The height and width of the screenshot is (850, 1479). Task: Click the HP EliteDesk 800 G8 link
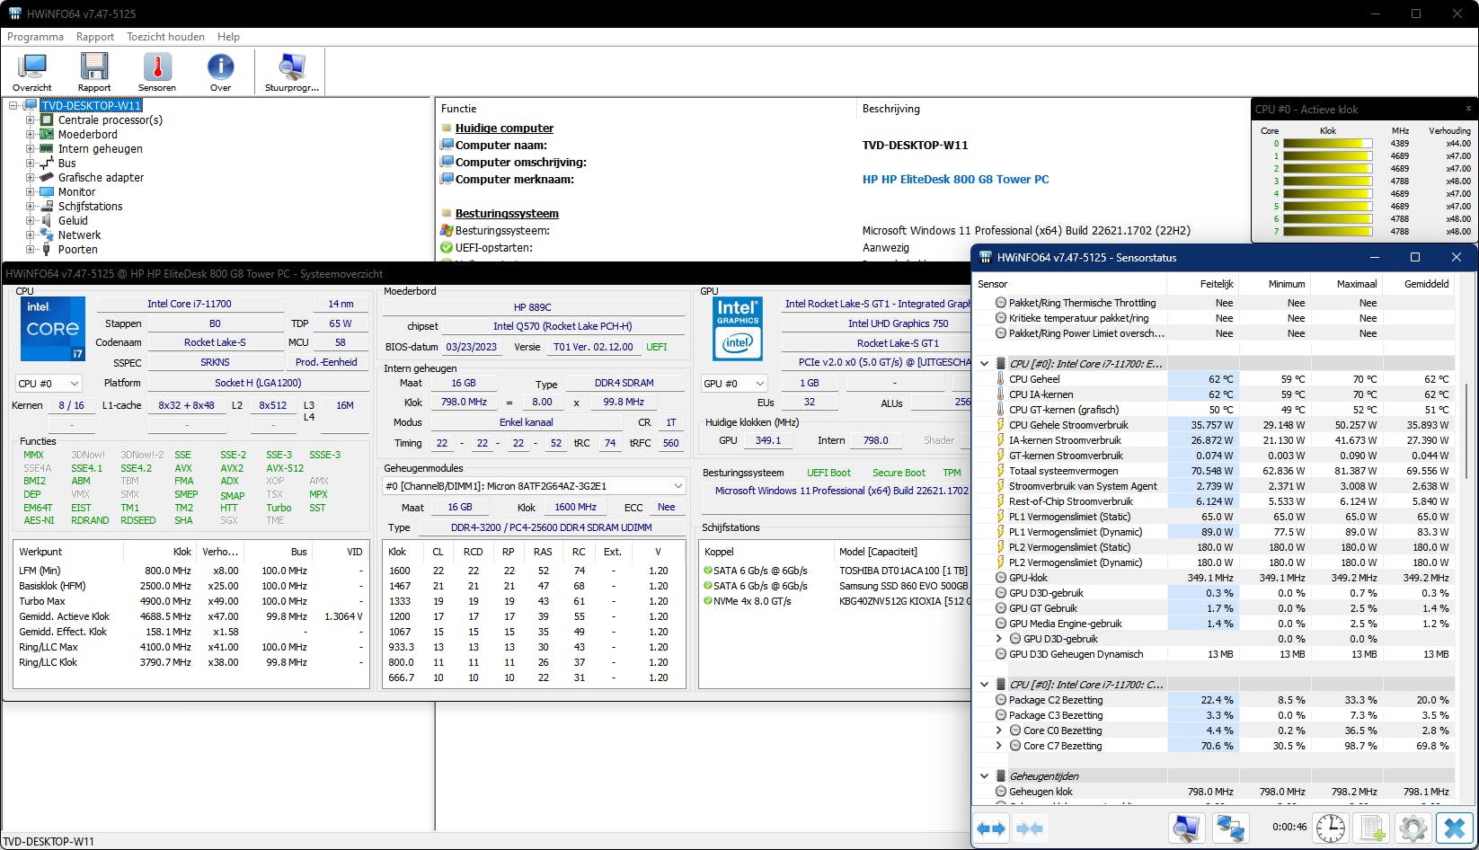pos(955,180)
